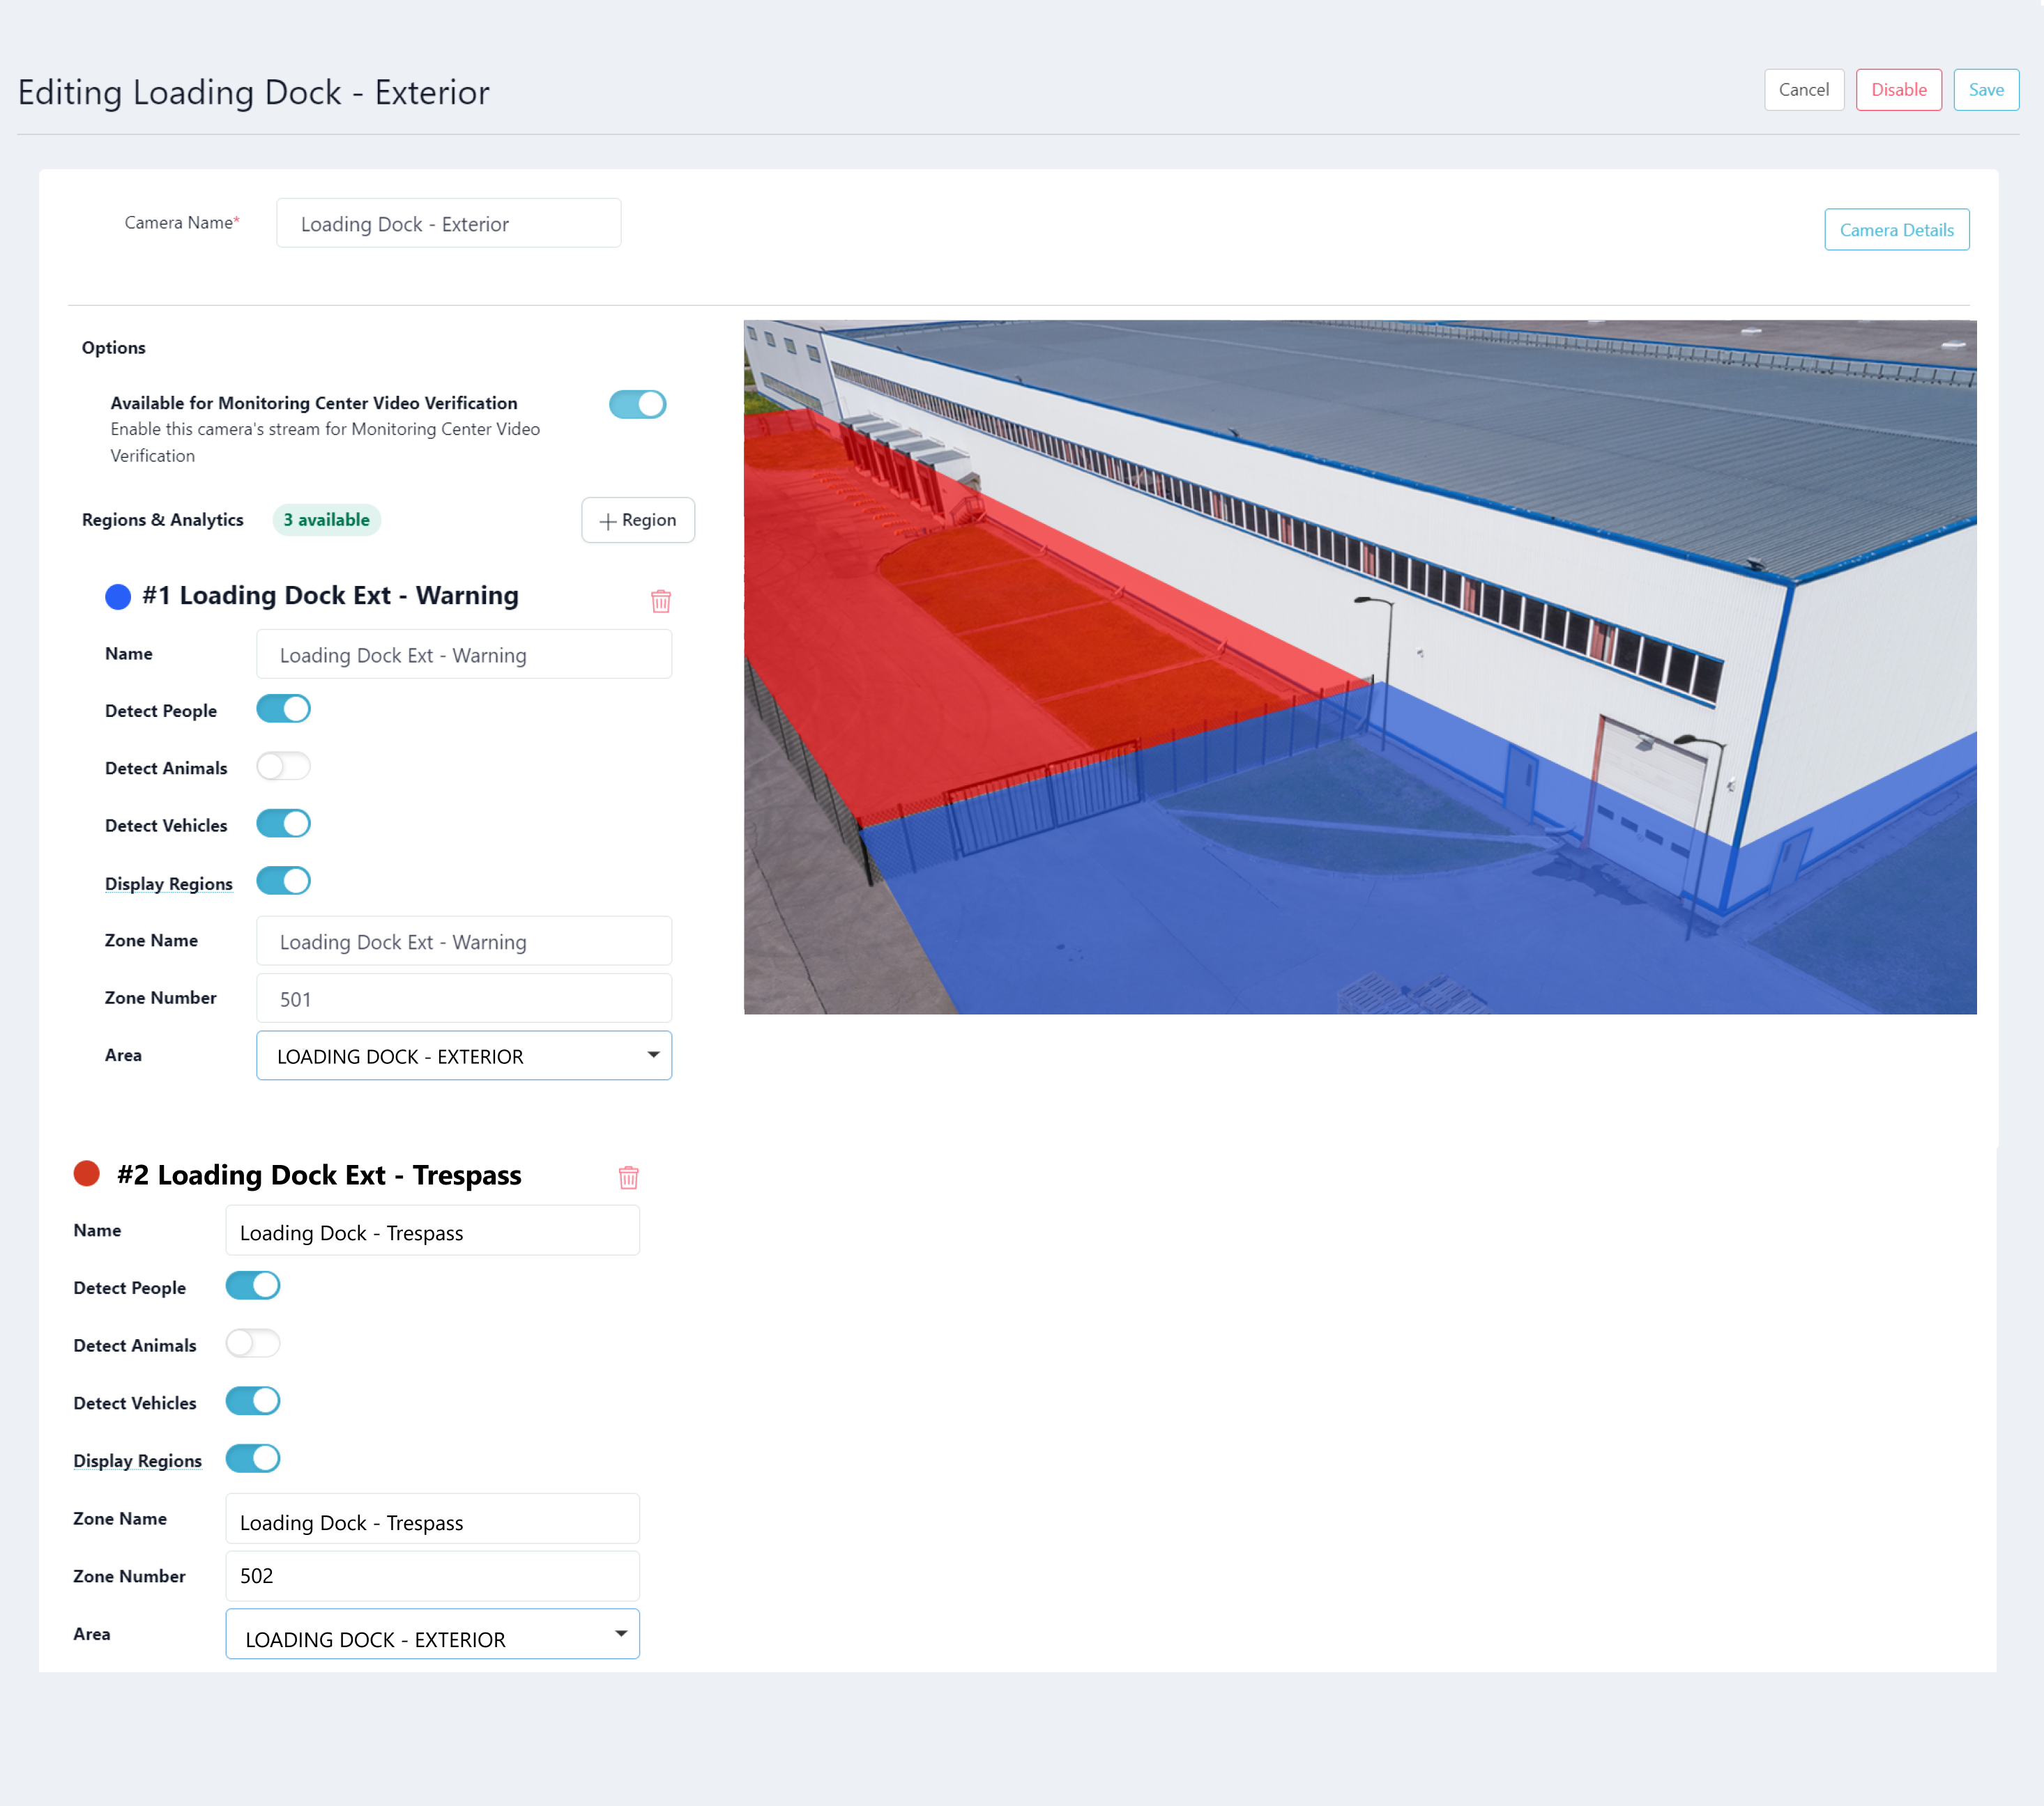Click the Display Regions label in region #2
Screen dimensions: 2044x1806
tap(137, 1460)
